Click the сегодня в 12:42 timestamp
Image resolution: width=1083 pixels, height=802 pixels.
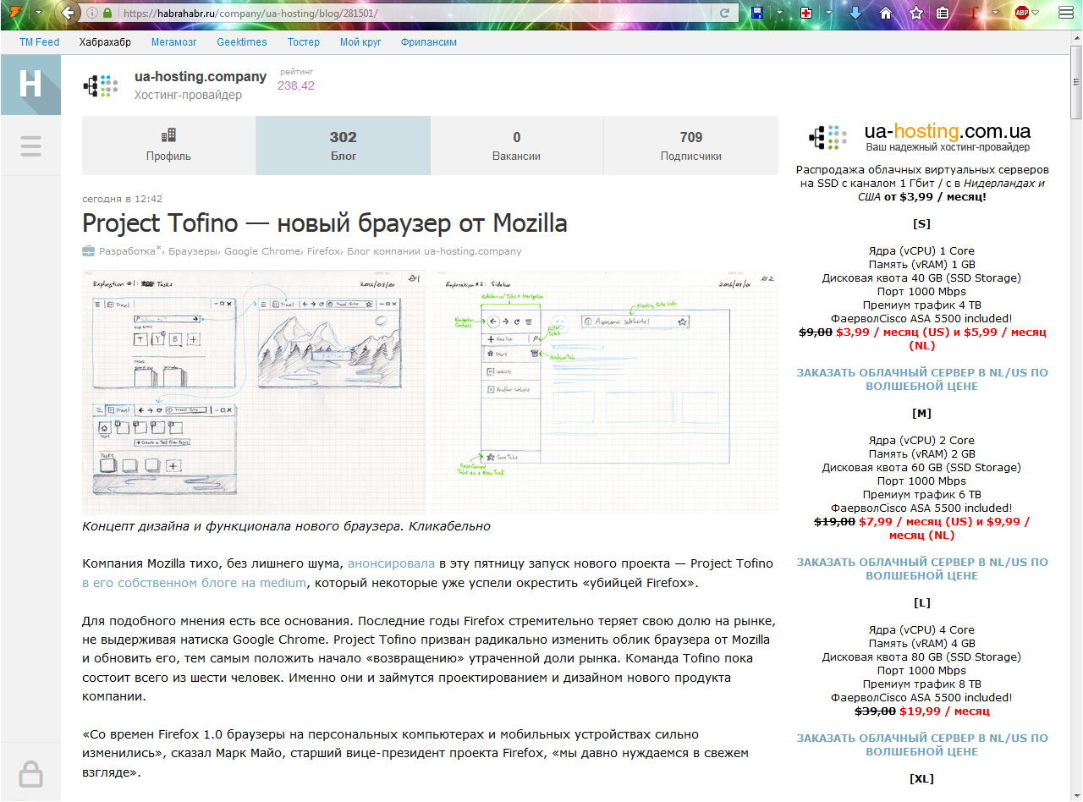coord(123,199)
